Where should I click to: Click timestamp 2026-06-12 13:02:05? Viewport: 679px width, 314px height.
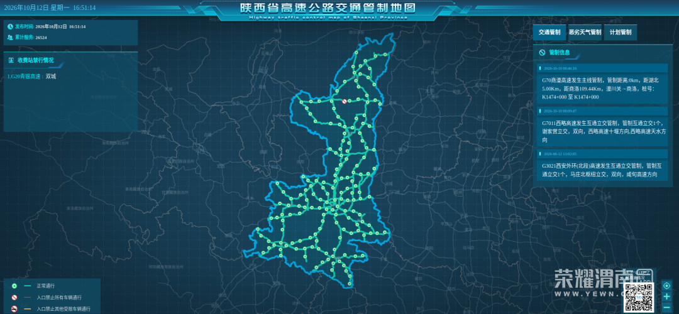(x=560, y=153)
